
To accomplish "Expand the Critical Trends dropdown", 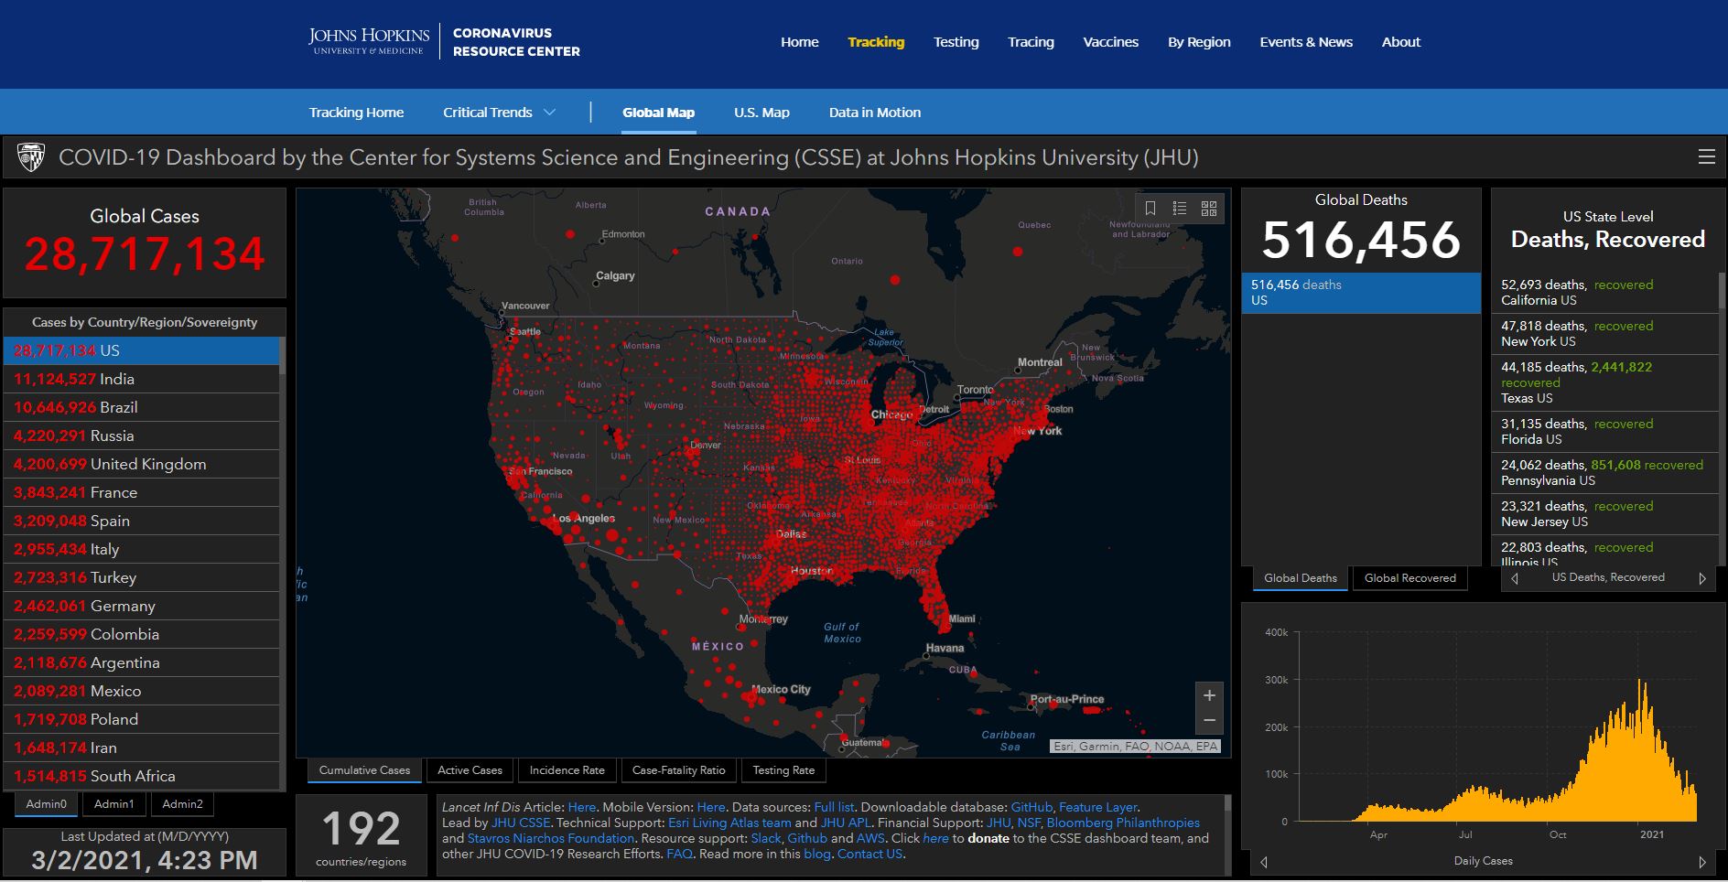I will (x=499, y=113).
